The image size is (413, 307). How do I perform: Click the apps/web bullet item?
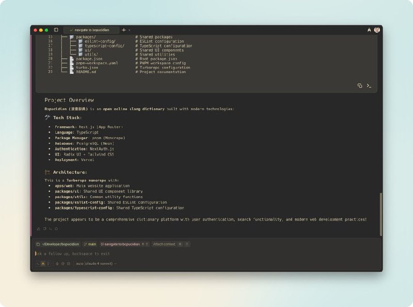pos(92,186)
